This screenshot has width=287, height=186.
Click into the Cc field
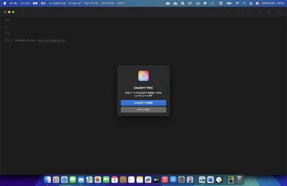pyautogui.click(x=143, y=27)
